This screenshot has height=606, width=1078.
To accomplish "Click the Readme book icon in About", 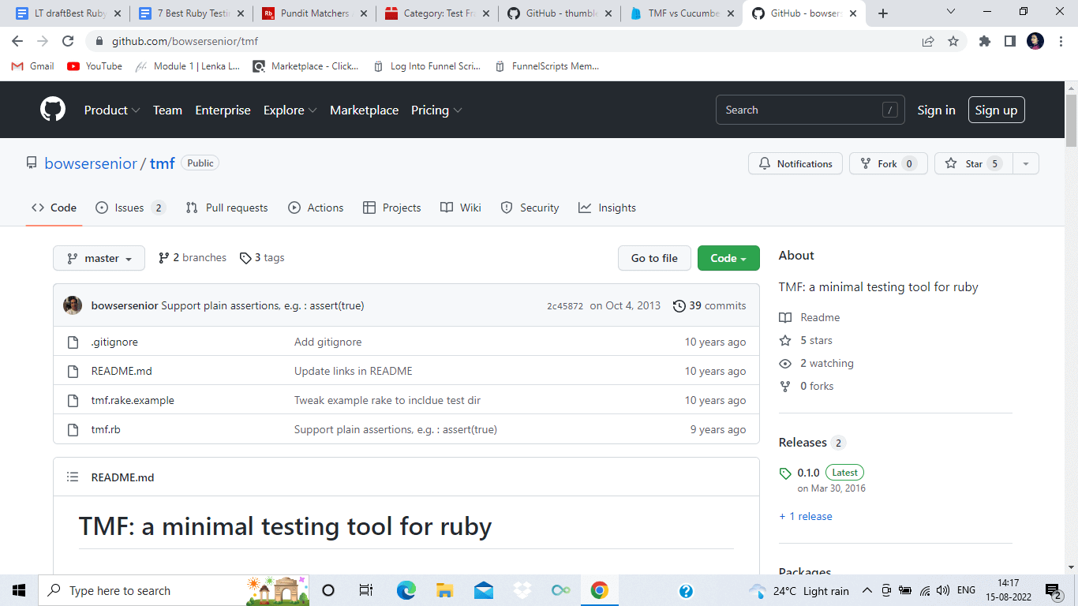I will [785, 317].
